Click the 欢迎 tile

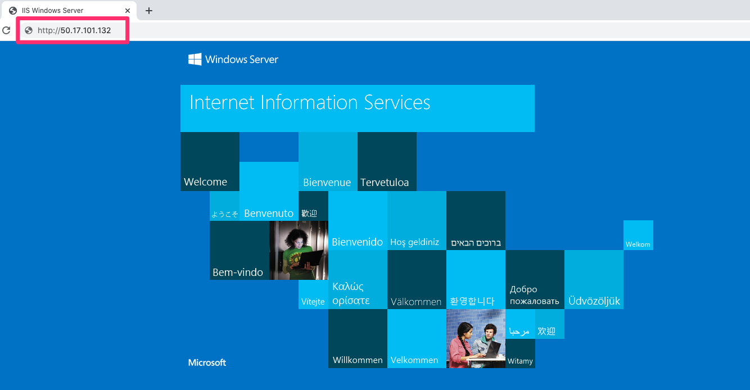click(x=550, y=324)
